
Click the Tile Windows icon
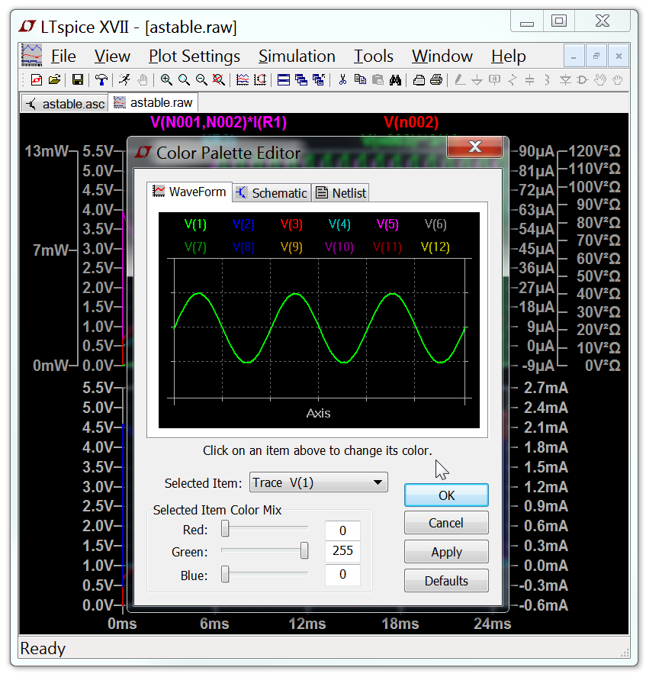[x=283, y=79]
